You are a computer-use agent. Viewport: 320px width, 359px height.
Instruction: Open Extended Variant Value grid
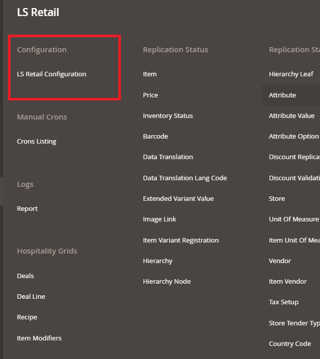point(178,199)
